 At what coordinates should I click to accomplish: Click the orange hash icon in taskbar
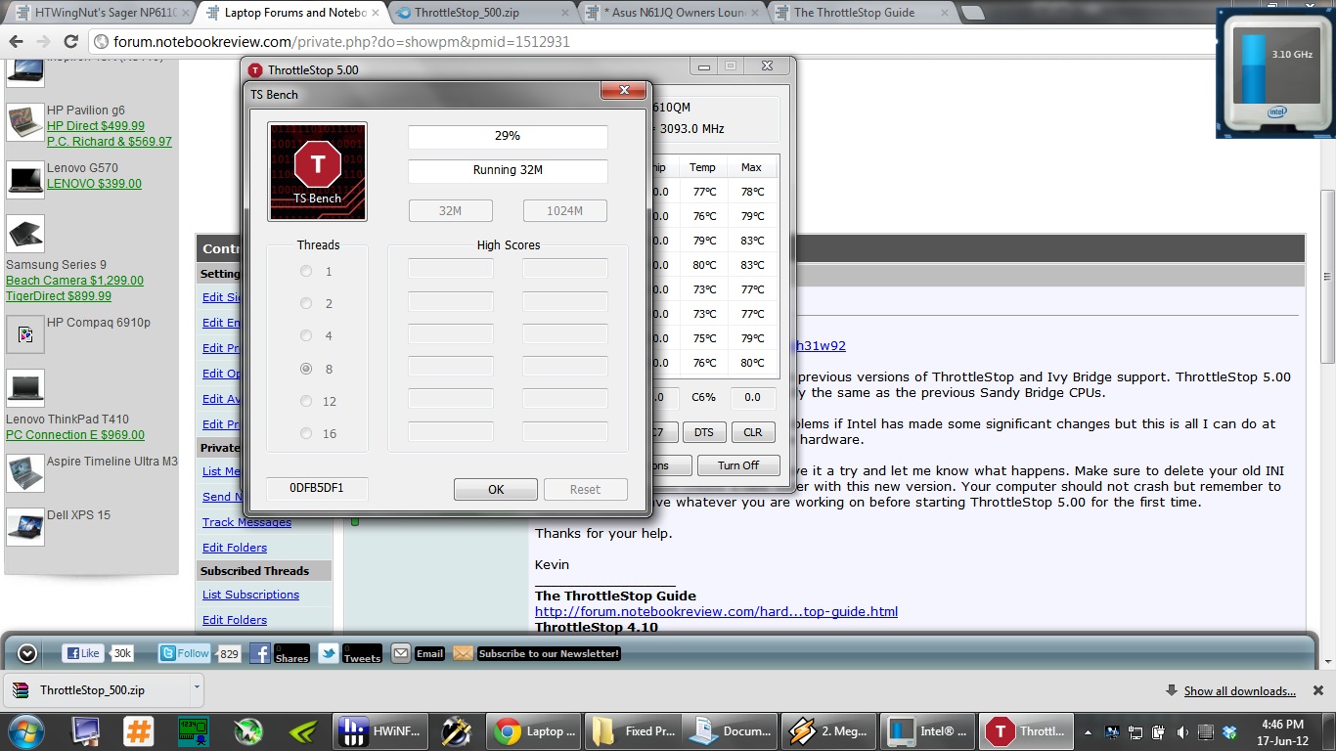pos(139,730)
